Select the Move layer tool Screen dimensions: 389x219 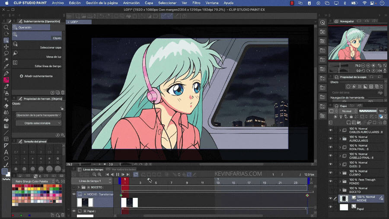coord(6,47)
